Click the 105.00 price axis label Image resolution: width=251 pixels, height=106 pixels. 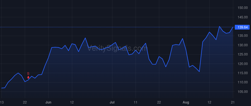click(x=243, y=92)
